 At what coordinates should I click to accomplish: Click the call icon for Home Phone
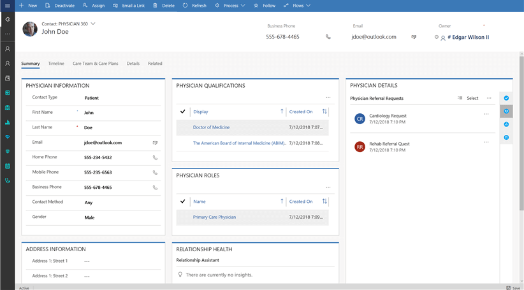pyautogui.click(x=155, y=158)
